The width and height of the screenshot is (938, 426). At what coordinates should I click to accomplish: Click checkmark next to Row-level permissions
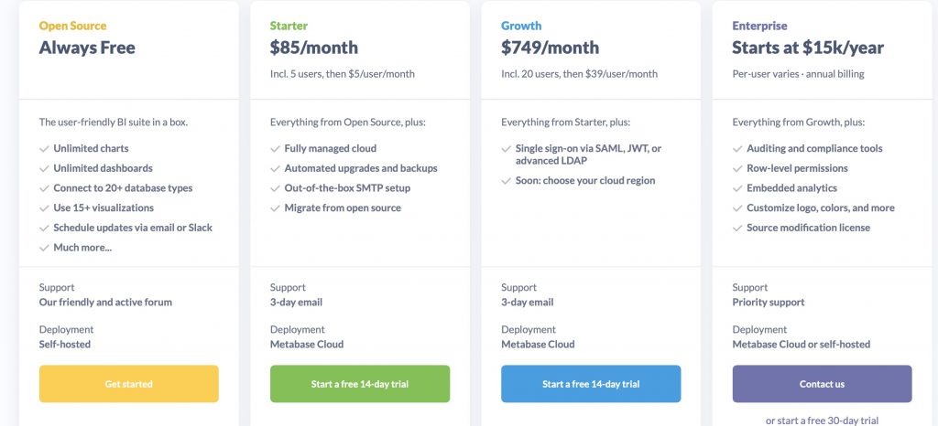pyautogui.click(x=737, y=168)
